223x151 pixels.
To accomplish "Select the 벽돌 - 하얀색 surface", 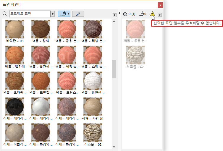I will [93, 83].
